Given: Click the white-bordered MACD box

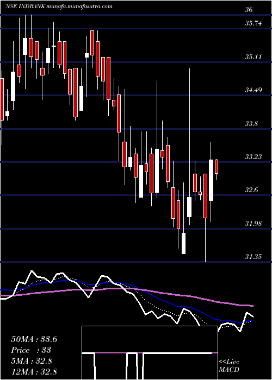Looking at the screenshot, I should click(x=150, y=353).
